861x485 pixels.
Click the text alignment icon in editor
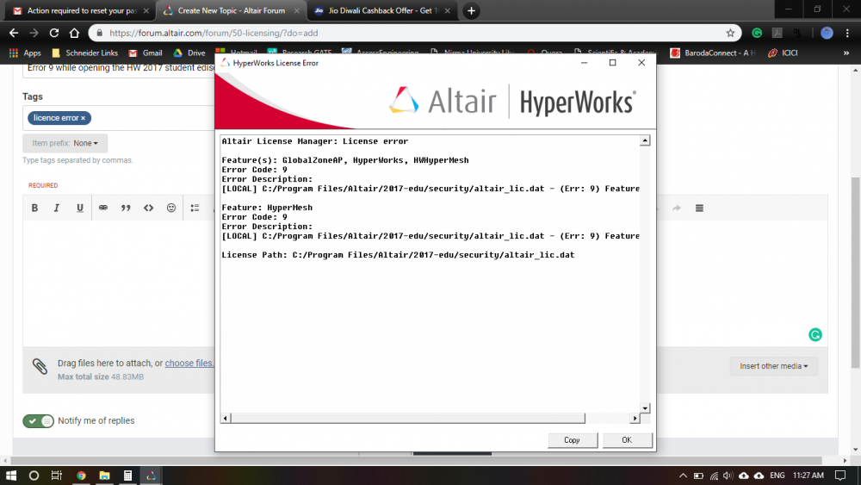(699, 208)
